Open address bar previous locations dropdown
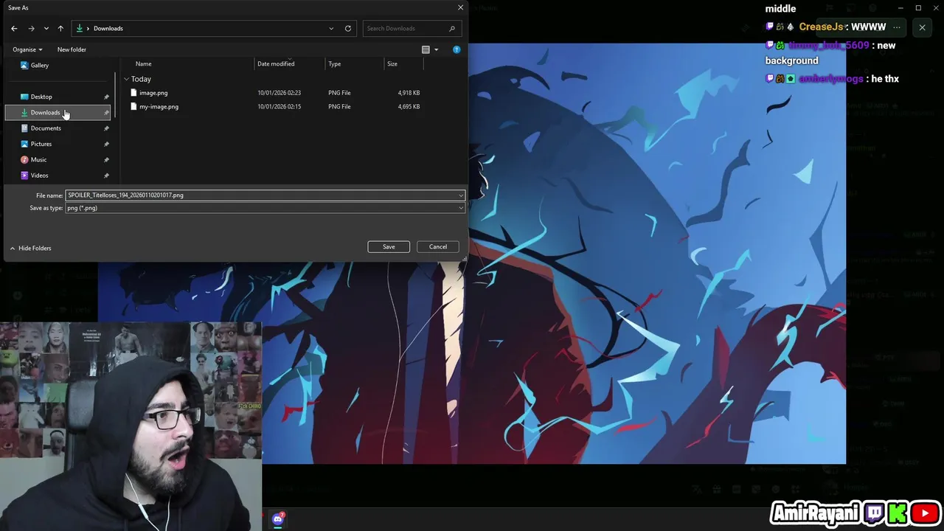This screenshot has height=531, width=944. point(331,28)
